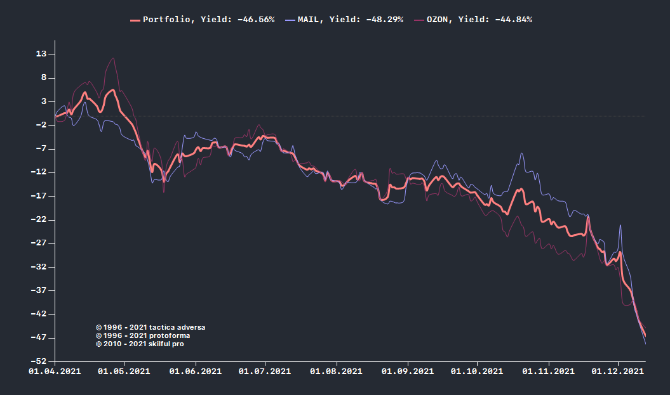Viewport: 670px width, 395px height.
Task: Select the 01.04.2021 x-axis date label
Action: (x=55, y=372)
